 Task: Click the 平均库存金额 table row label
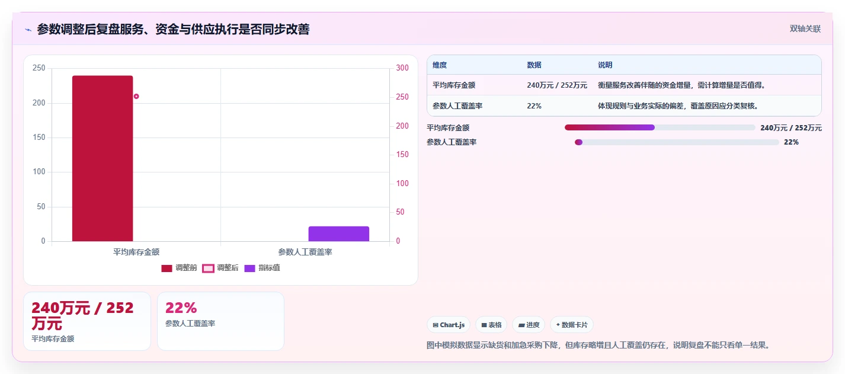(454, 85)
